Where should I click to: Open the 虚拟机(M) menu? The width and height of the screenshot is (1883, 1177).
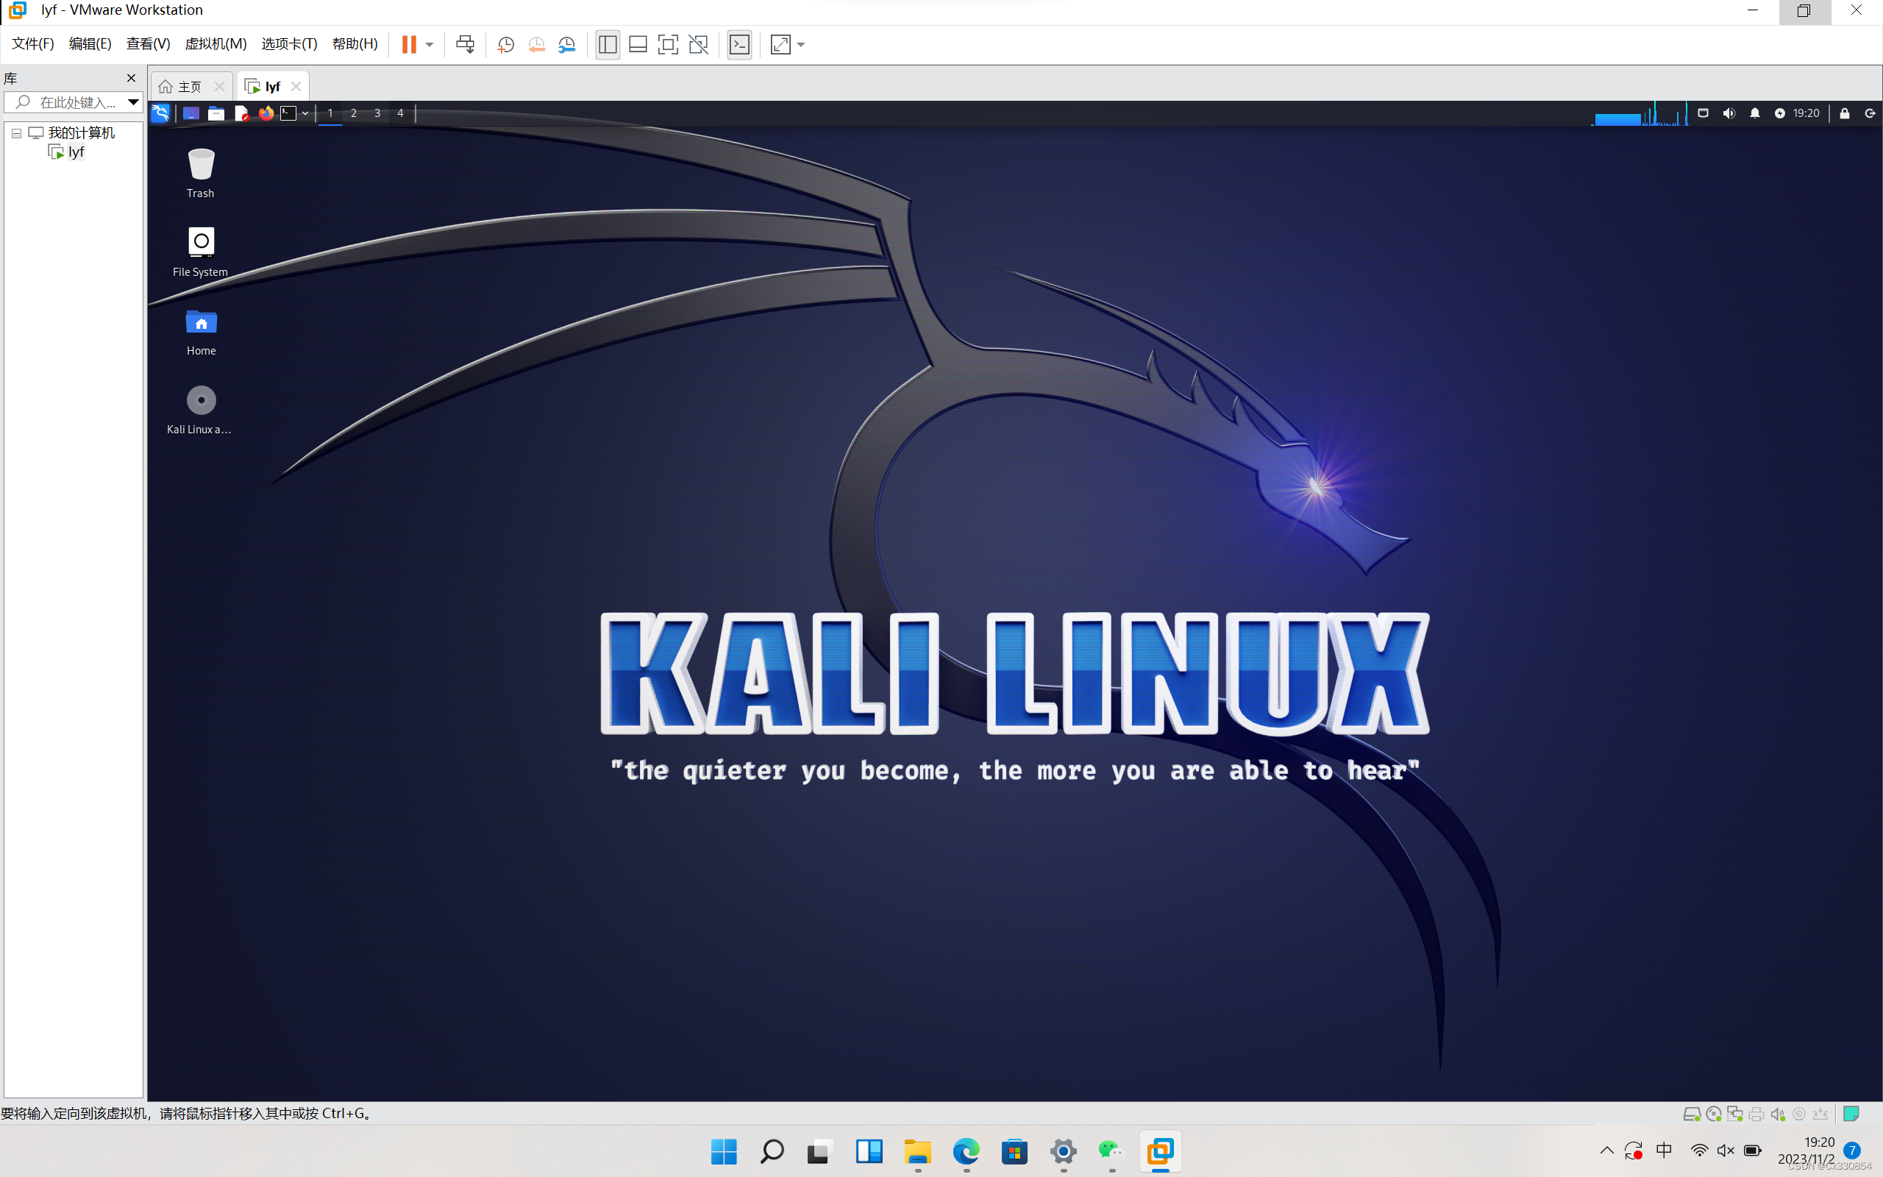[x=216, y=43]
